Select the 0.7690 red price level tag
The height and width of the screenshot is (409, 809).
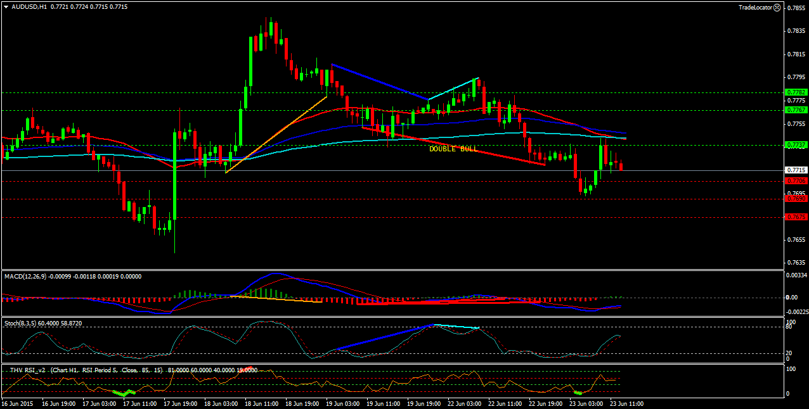pyautogui.click(x=796, y=199)
